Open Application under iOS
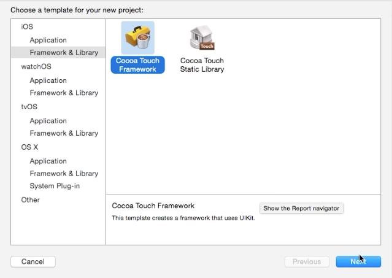 (x=48, y=40)
